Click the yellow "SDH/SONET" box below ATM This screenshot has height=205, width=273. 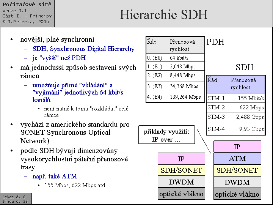(x=237, y=170)
